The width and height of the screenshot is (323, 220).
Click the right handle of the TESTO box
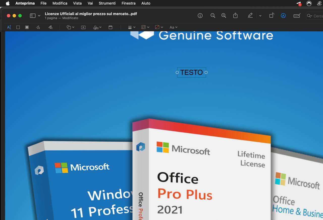tap(206, 73)
